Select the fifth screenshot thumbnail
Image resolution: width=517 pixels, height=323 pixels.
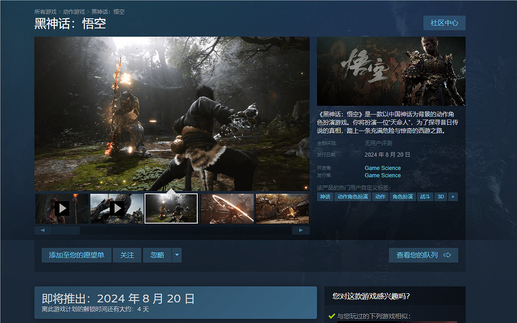282,208
